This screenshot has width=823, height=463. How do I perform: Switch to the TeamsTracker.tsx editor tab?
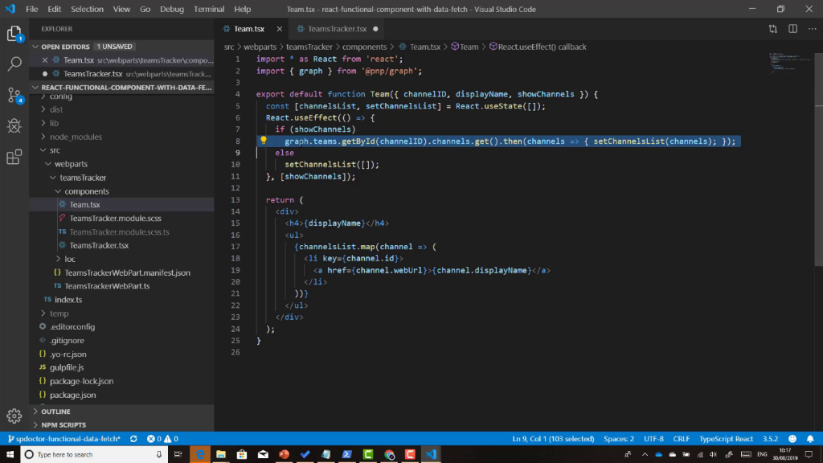tap(337, 29)
